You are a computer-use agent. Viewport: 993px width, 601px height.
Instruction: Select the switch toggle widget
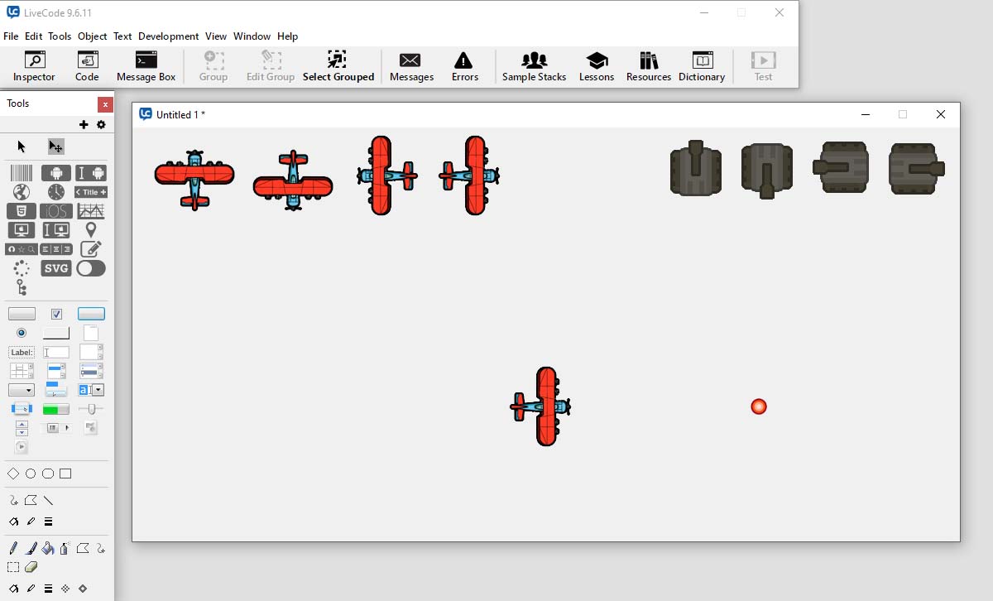[x=91, y=268]
